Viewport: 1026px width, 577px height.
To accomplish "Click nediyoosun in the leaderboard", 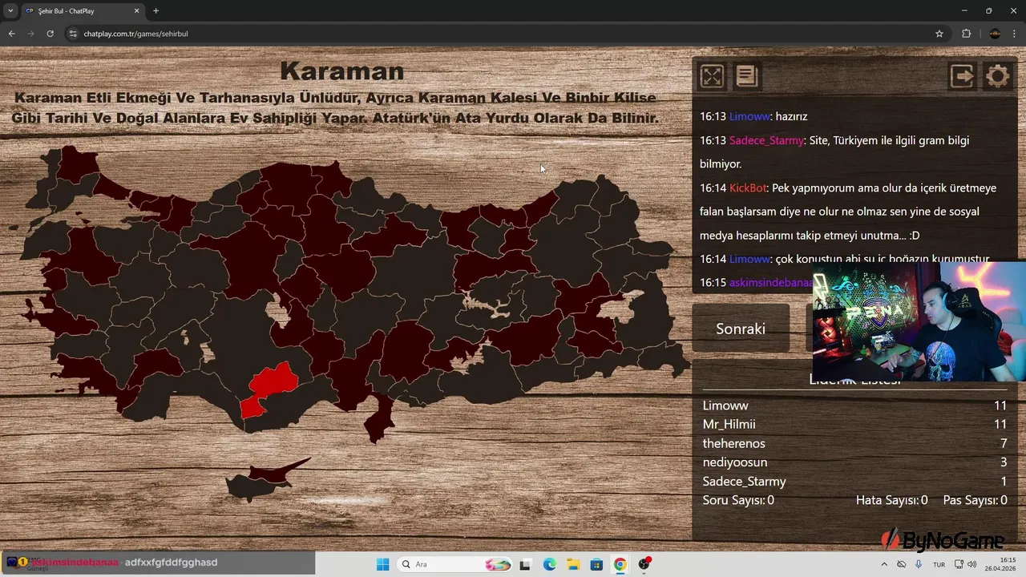I will [735, 462].
